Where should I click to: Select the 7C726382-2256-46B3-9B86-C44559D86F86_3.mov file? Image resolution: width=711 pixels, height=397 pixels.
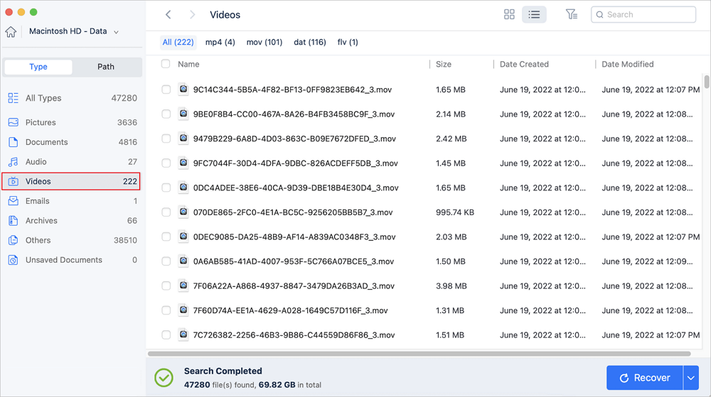294,335
